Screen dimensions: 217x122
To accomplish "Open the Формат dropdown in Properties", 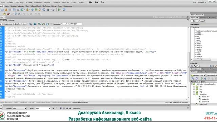I will pos(20,108).
